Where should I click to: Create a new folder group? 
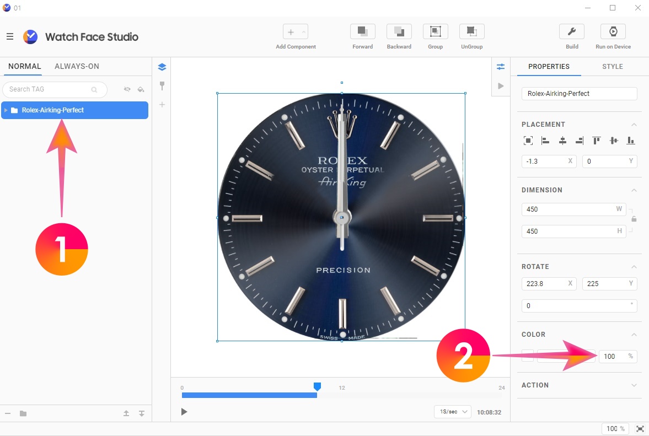point(23,413)
